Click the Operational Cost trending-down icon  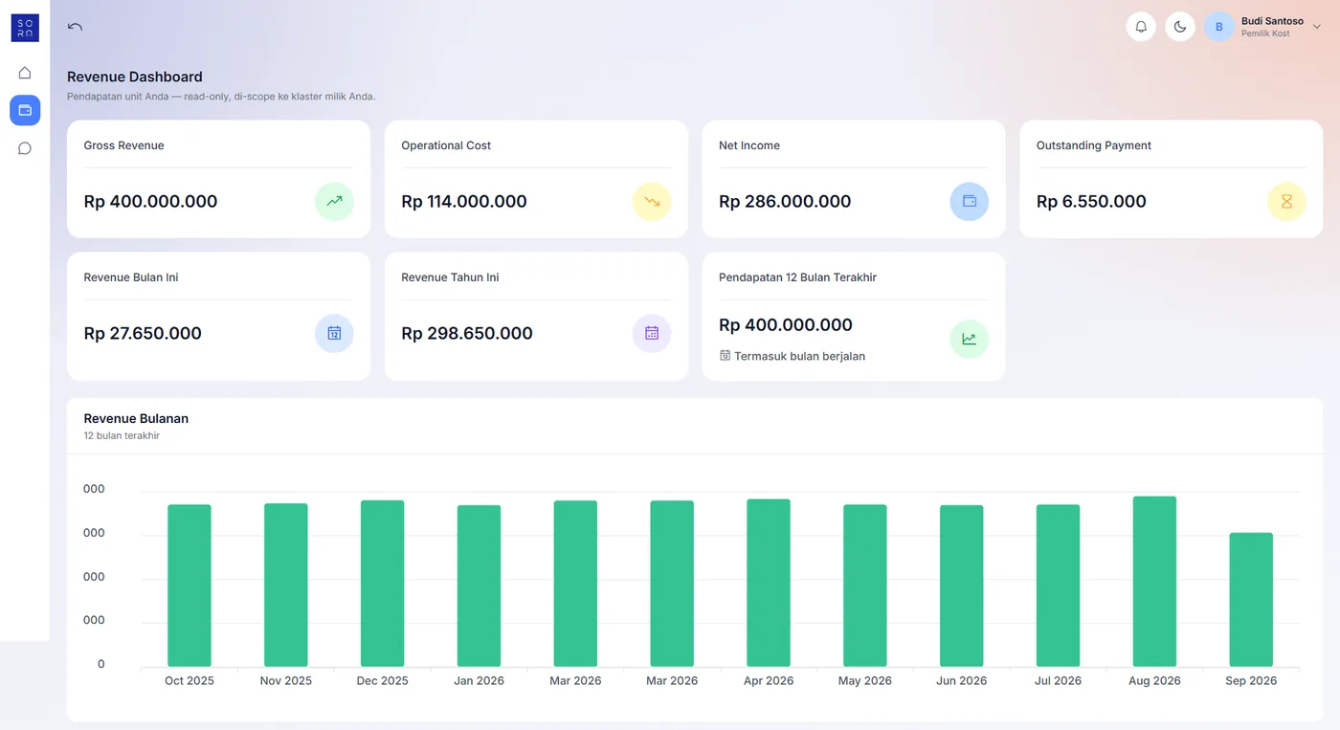click(652, 202)
